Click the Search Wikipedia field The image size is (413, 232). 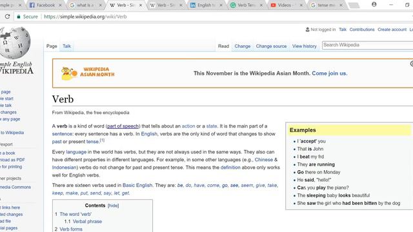pos(367,45)
